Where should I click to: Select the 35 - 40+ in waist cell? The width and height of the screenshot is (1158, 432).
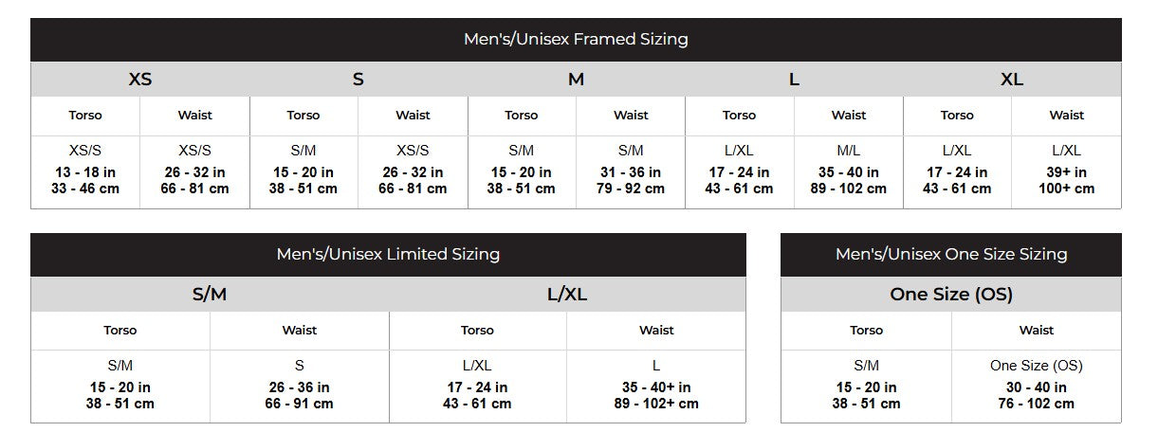[656, 387]
